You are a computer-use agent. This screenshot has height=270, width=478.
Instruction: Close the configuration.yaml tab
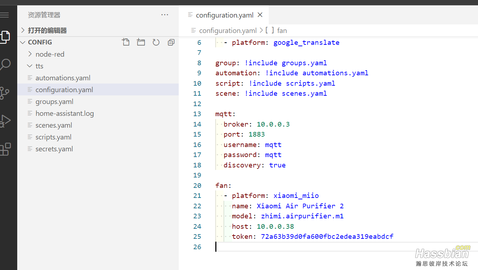pyautogui.click(x=260, y=15)
